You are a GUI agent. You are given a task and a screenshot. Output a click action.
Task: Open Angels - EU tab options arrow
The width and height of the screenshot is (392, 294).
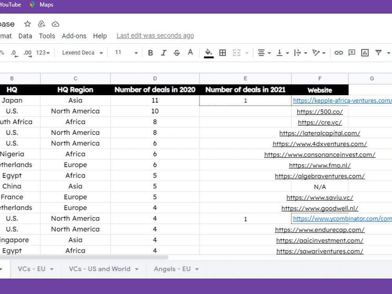coord(197,269)
